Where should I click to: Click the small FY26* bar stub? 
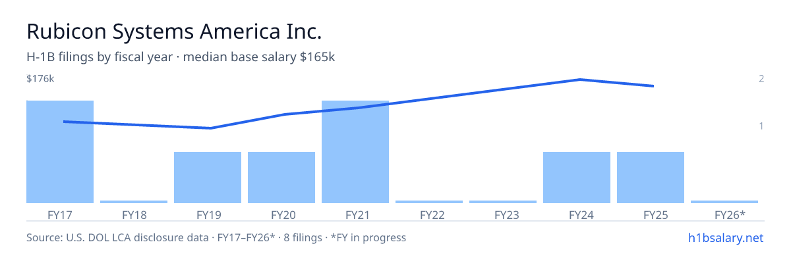click(724, 202)
